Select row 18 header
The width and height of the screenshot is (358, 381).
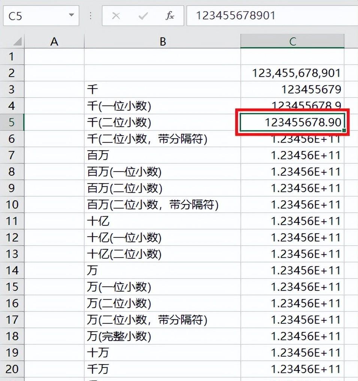[12, 336]
